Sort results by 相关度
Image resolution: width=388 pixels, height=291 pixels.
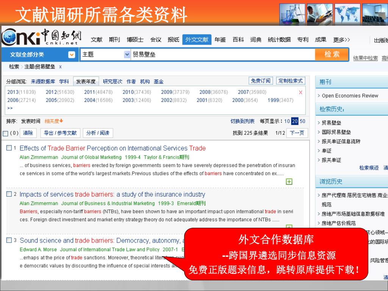point(54,121)
